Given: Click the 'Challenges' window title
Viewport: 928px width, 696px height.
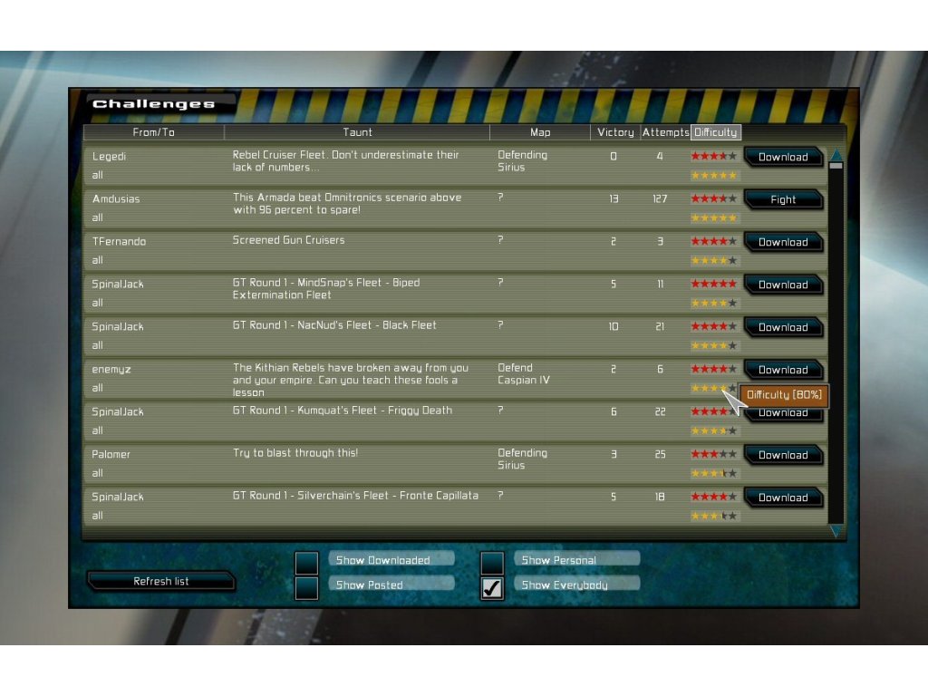Looking at the screenshot, I should (x=154, y=104).
